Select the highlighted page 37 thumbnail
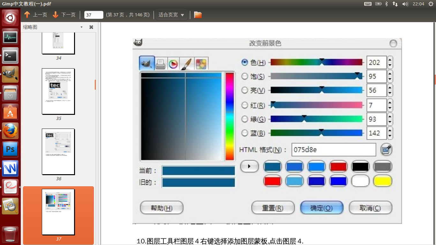The height and width of the screenshot is (245, 436). 58,212
